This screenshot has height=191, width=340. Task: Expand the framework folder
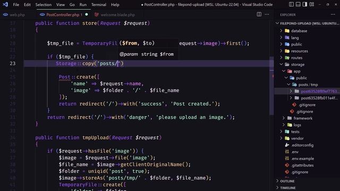pos(284,118)
